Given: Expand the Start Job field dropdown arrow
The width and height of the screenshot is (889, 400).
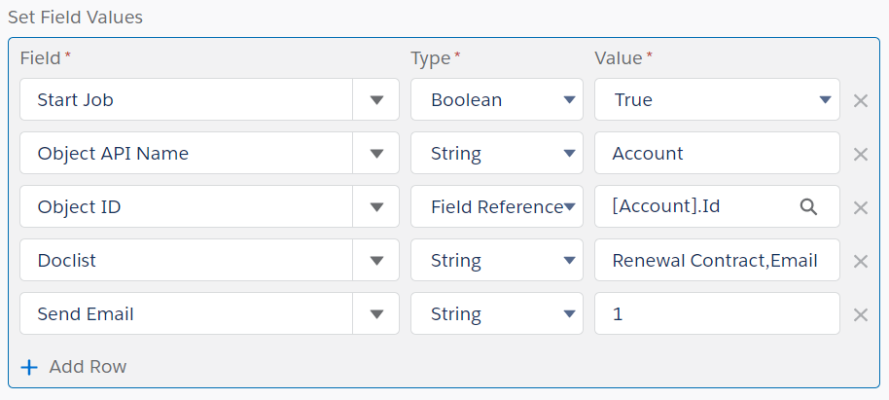Looking at the screenshot, I should point(376,100).
